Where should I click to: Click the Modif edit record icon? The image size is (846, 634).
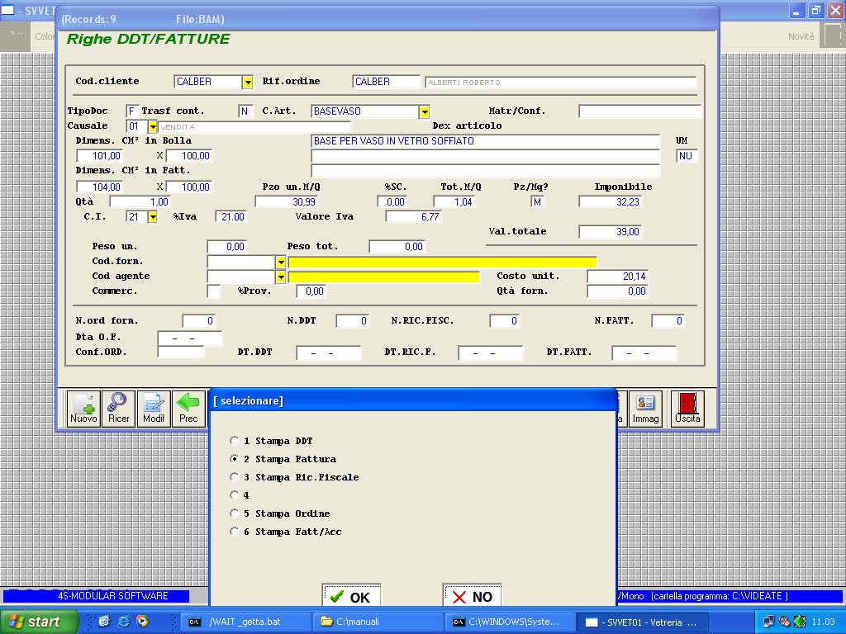coord(154,409)
